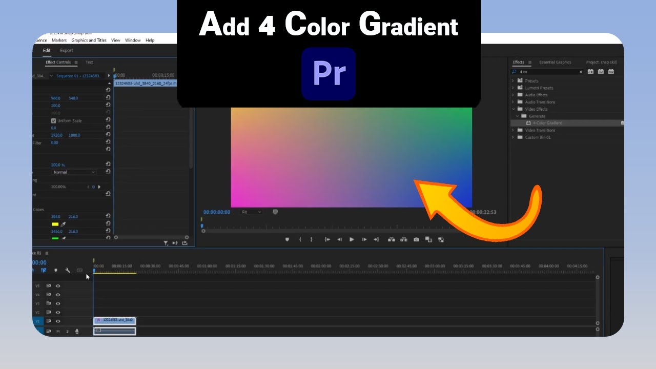The height and width of the screenshot is (369, 656).
Task: Go to In point in Program Monitor
Action: [327, 239]
